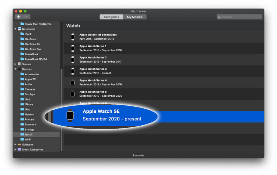Select the Notebooks category icon
This screenshot has width=277, height=175.
[x=19, y=29]
